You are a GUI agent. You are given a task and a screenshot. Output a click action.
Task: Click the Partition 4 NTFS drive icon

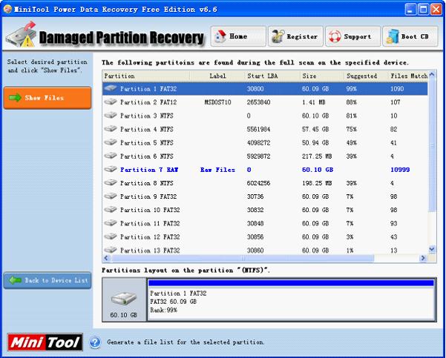click(x=111, y=129)
